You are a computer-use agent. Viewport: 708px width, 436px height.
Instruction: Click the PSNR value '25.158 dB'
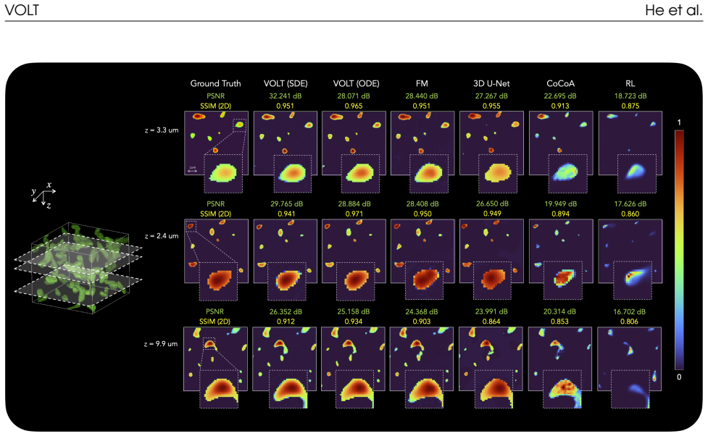click(x=354, y=311)
